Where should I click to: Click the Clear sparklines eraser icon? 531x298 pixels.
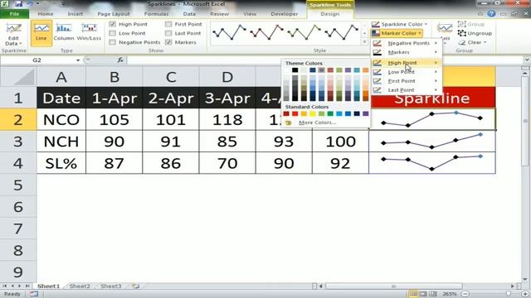click(x=462, y=42)
